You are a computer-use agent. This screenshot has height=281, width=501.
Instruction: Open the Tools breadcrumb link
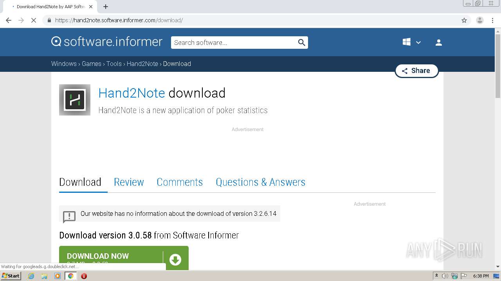tap(114, 64)
